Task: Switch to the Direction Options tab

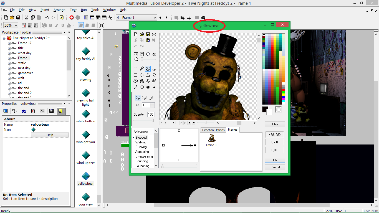Action: pos(213,130)
